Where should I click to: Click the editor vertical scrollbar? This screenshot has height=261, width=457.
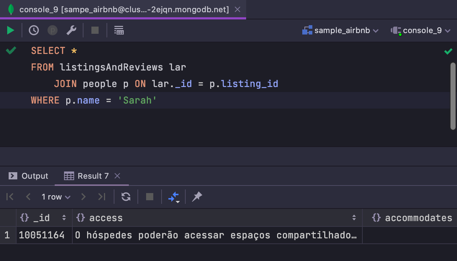pyautogui.click(x=453, y=96)
